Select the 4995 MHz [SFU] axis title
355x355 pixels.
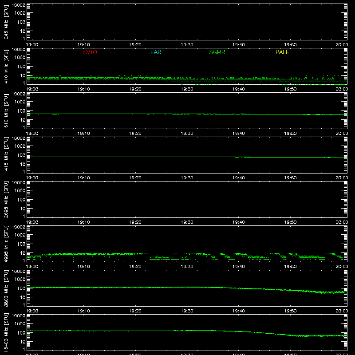click(x=6, y=244)
